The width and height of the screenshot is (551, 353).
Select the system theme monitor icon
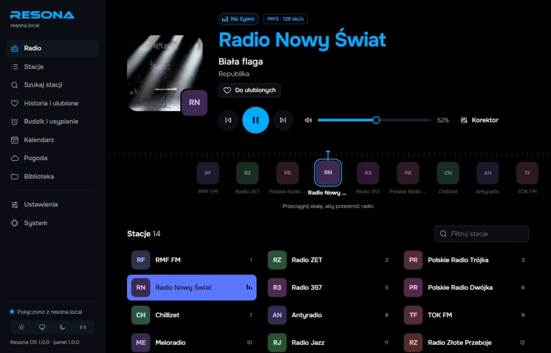(x=42, y=327)
